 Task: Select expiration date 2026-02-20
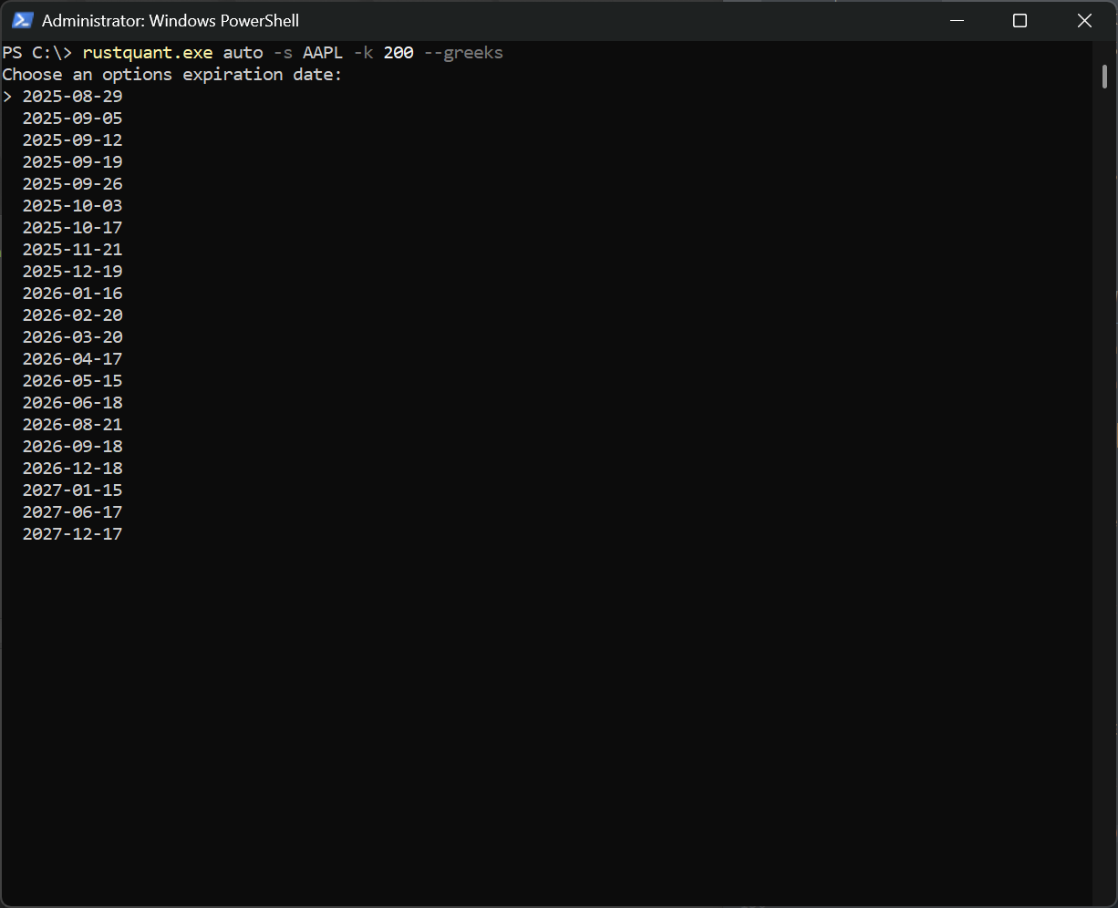coord(72,315)
